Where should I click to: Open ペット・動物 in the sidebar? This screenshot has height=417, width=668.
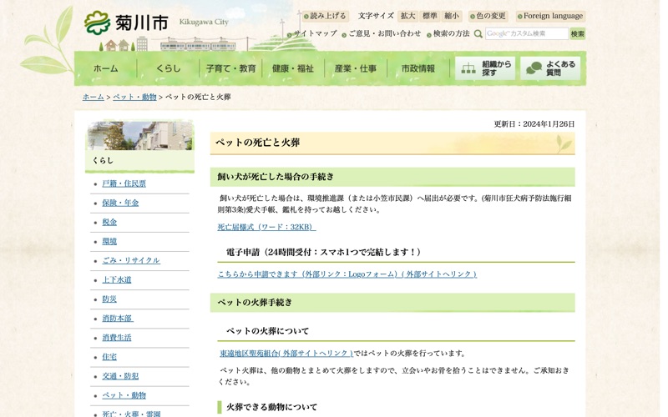pyautogui.click(x=124, y=395)
